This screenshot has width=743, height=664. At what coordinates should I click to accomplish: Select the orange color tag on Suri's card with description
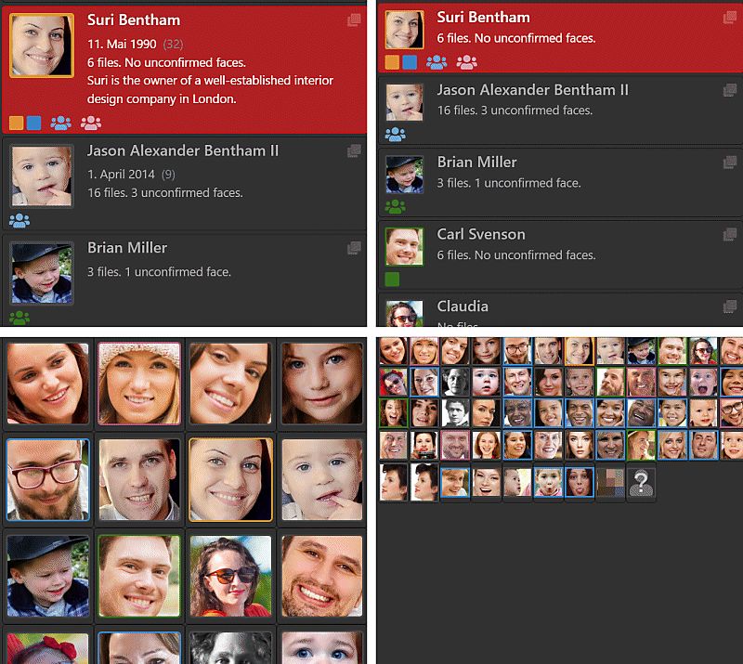[x=16, y=123]
